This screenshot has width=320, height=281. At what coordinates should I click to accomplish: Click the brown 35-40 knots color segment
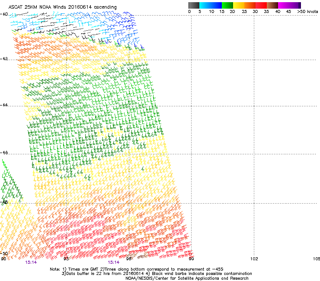pyautogui.click(x=272, y=5)
